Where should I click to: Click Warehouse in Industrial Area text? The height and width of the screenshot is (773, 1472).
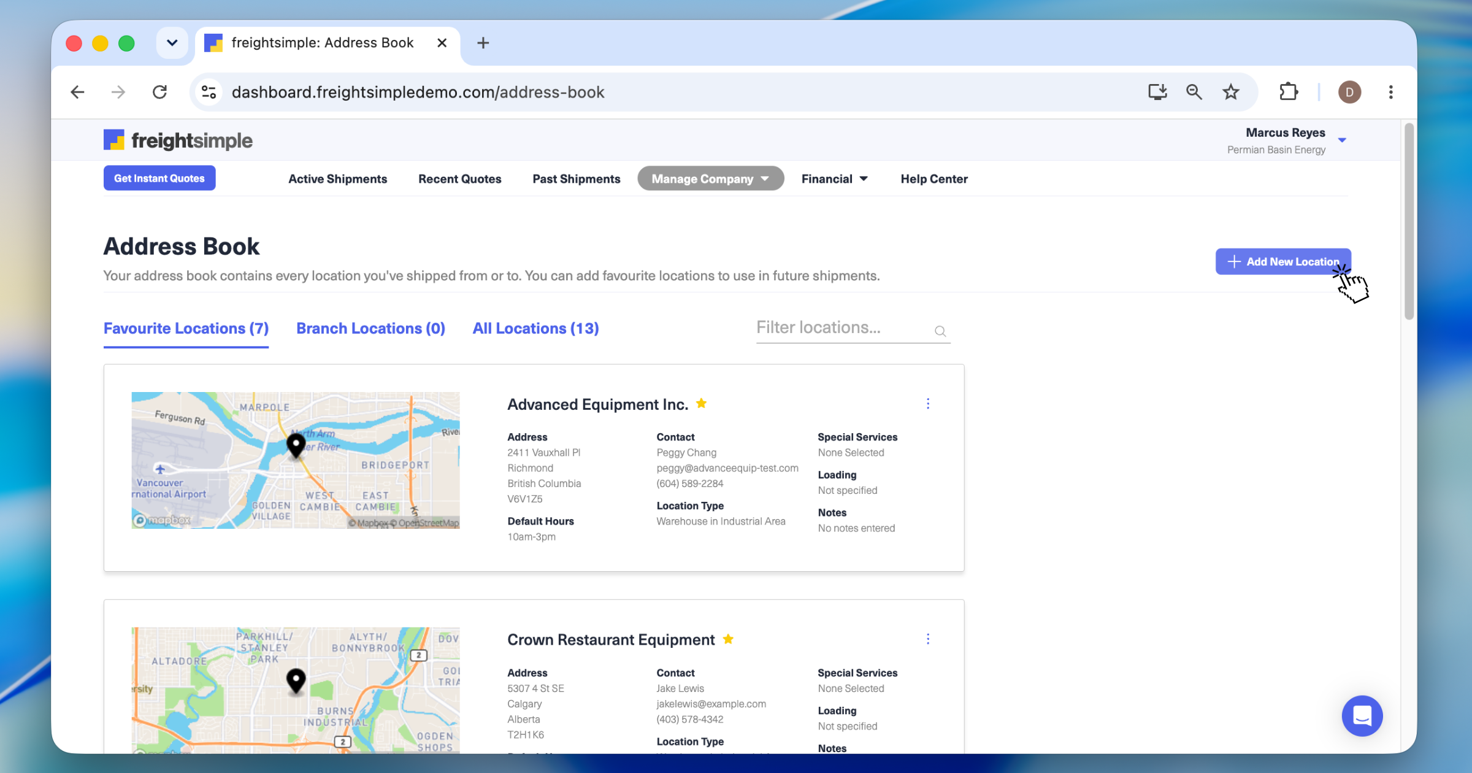coord(721,521)
